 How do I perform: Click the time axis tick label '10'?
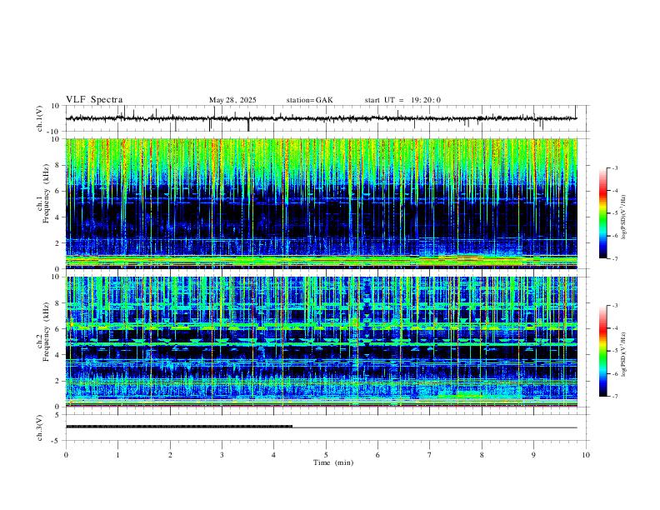(586, 455)
